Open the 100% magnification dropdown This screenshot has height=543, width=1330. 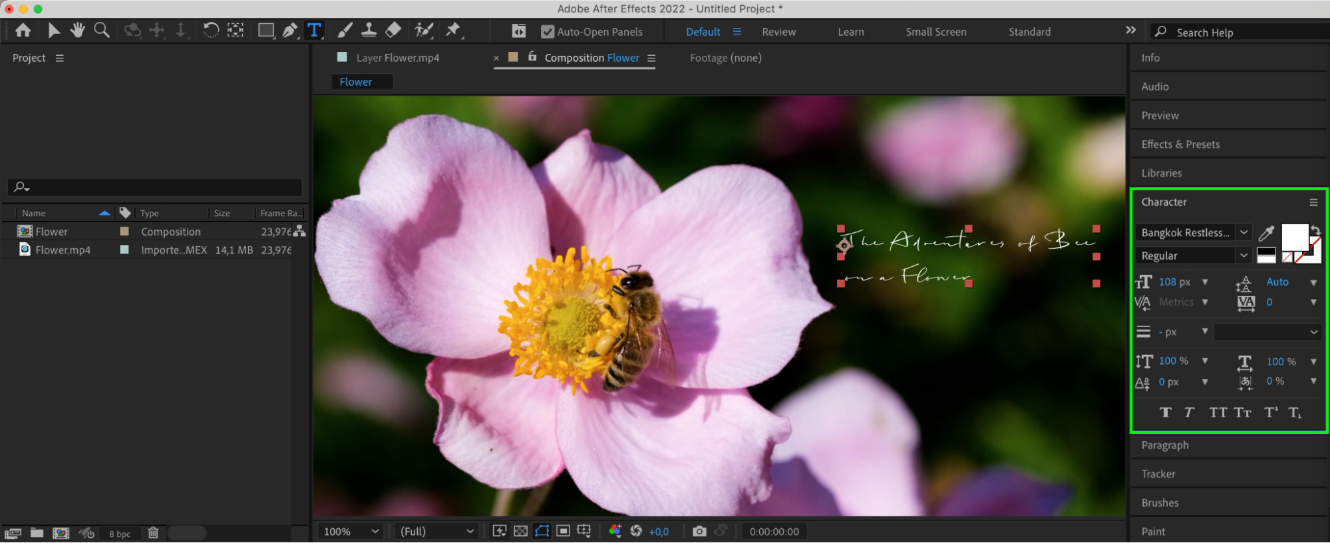click(x=350, y=531)
